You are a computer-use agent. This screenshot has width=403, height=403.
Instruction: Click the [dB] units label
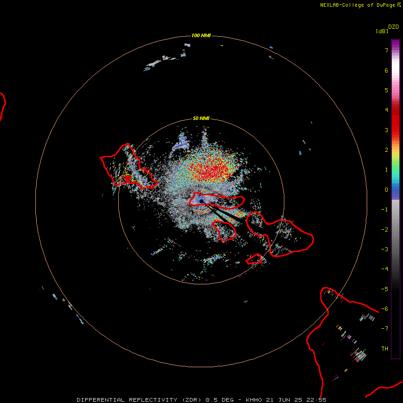382,31
